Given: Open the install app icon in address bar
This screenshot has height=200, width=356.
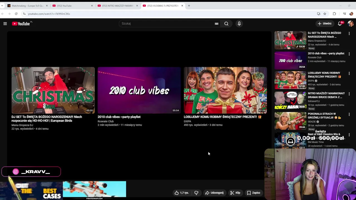Looking at the screenshot, I should (318, 14).
